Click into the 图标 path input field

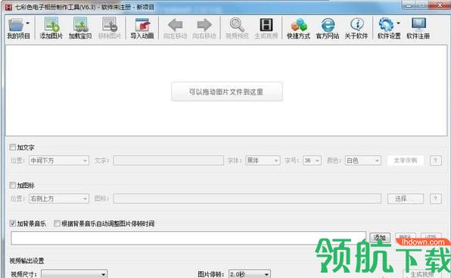(247, 198)
